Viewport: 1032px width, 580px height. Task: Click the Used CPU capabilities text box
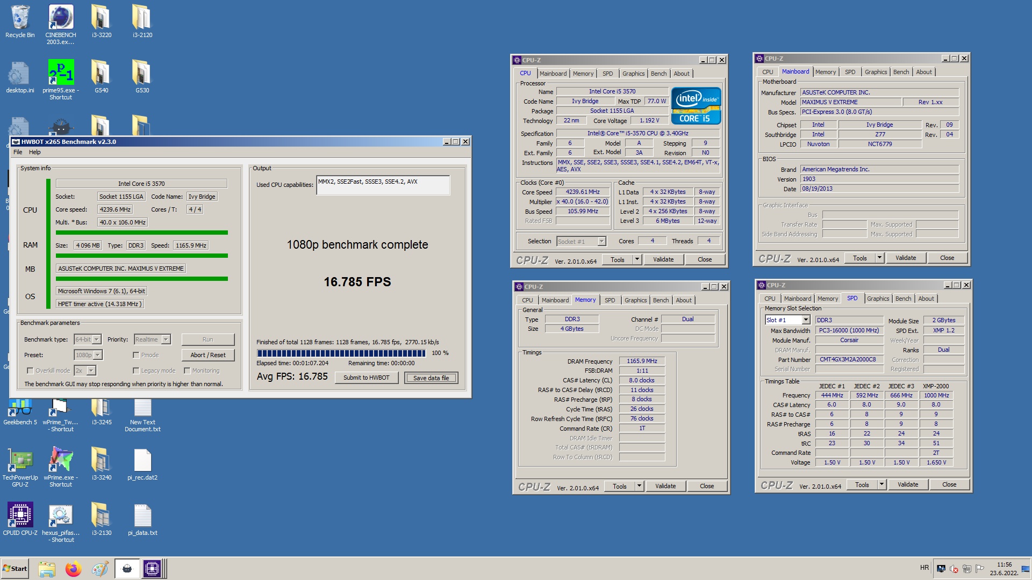click(383, 185)
